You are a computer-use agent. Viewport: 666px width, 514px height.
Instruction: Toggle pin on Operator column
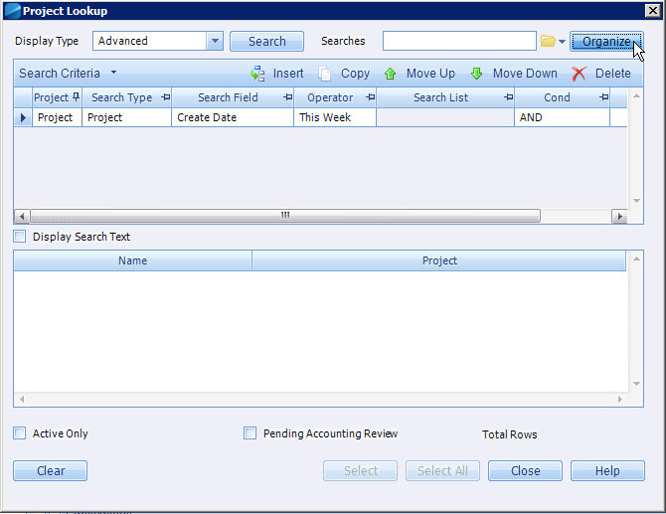(x=371, y=97)
